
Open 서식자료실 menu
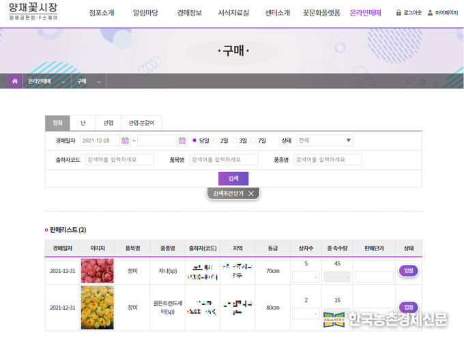point(233,13)
